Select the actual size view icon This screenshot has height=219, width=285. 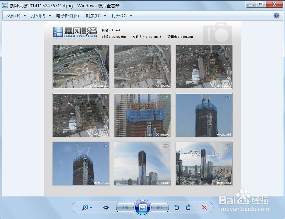106,207
